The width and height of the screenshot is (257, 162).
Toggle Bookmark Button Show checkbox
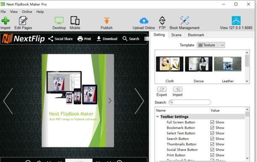tap(212, 127)
